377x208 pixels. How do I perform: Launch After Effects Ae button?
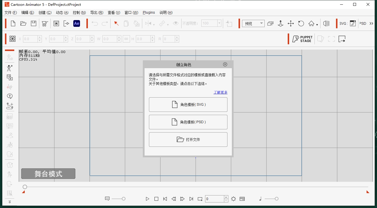[x=77, y=24]
